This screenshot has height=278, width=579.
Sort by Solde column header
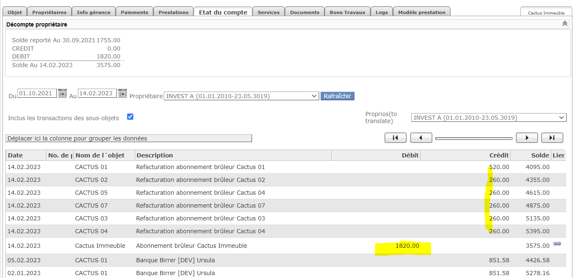(x=540, y=155)
